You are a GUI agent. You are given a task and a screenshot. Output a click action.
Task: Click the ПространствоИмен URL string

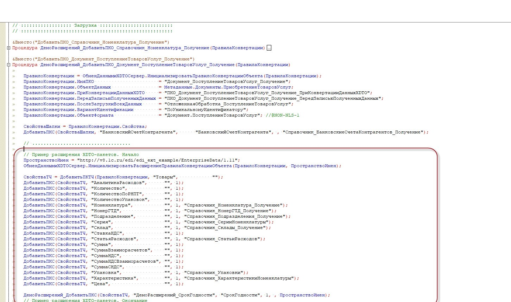tap(158, 160)
